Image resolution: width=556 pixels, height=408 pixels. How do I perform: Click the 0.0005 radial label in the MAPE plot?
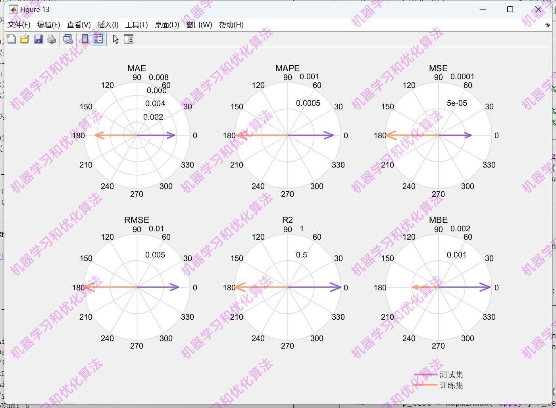308,103
